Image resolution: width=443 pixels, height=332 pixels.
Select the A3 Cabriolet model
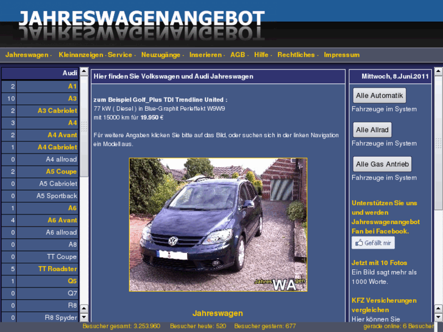pyautogui.click(x=57, y=110)
